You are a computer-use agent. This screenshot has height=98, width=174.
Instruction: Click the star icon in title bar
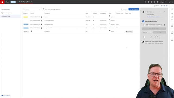[145, 2]
